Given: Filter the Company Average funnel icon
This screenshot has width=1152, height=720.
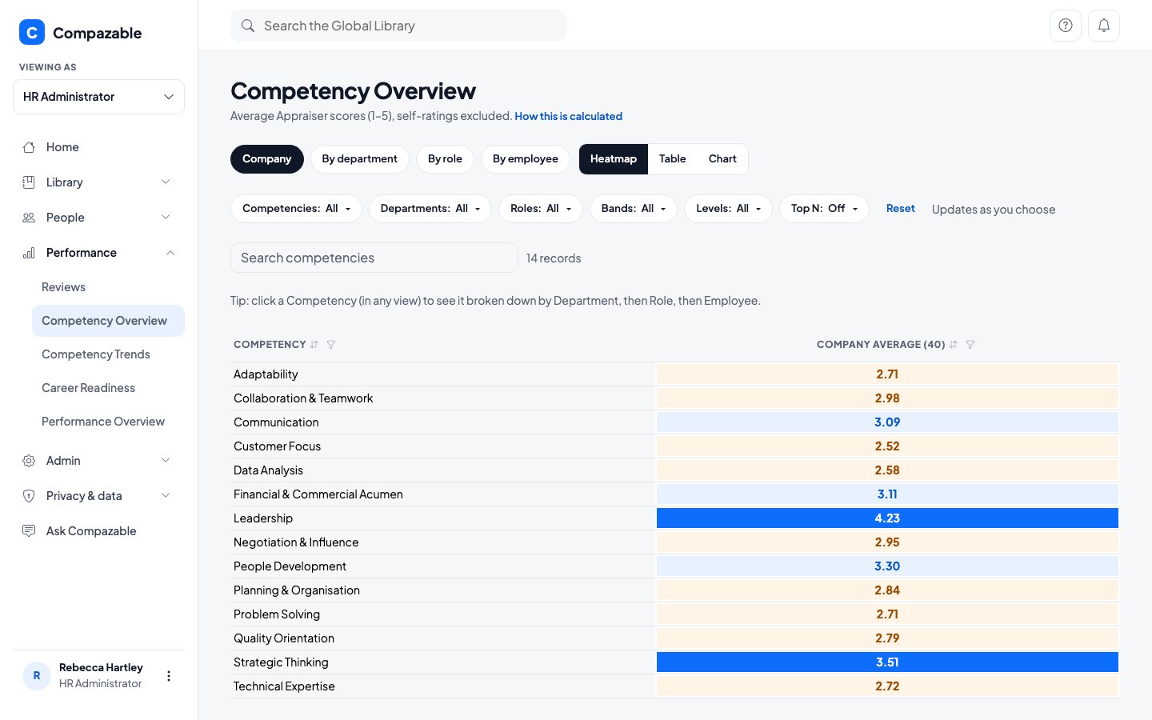Looking at the screenshot, I should pyautogui.click(x=970, y=345).
